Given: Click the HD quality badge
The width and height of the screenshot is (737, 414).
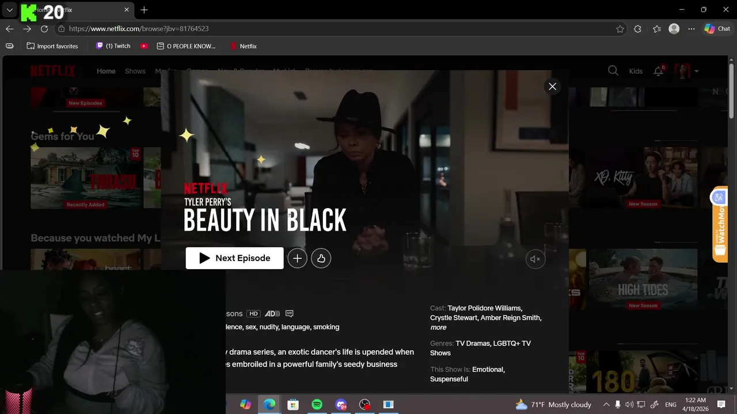Looking at the screenshot, I should (253, 313).
